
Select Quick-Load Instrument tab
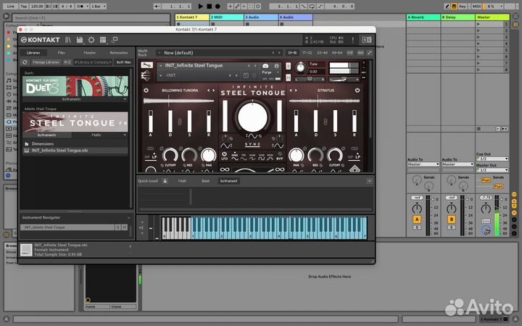pyautogui.click(x=228, y=181)
